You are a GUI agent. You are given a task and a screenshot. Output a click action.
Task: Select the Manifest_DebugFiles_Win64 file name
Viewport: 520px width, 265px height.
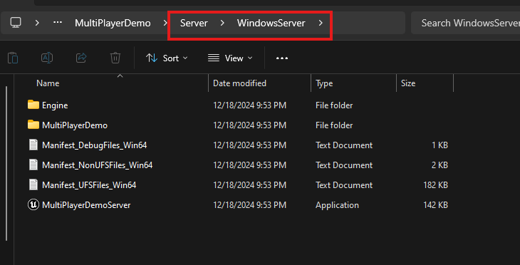(x=95, y=145)
